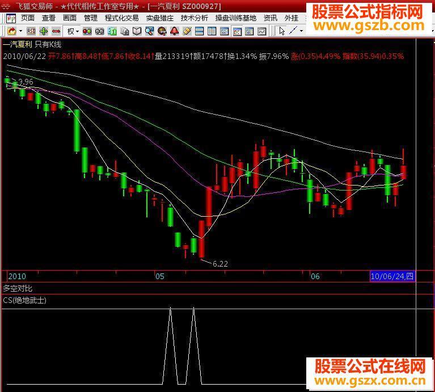Image resolution: width=435 pixels, height=392 pixels.
Task: Click the magnifier search toolbar icon
Action: (149, 31)
